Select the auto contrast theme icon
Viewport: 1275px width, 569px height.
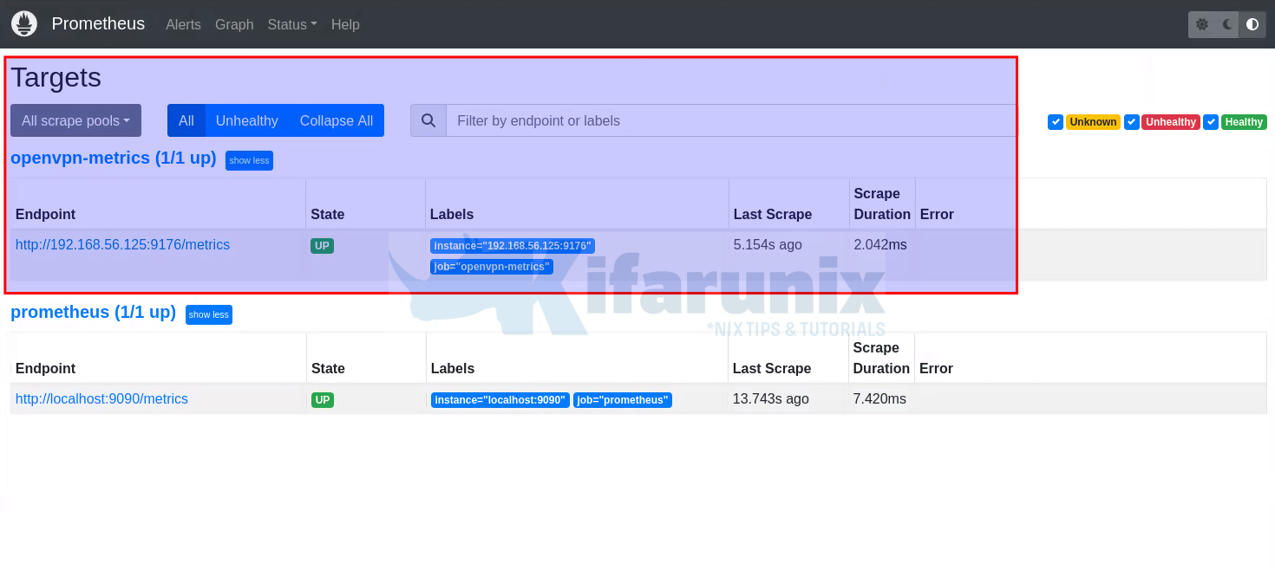[x=1252, y=24]
